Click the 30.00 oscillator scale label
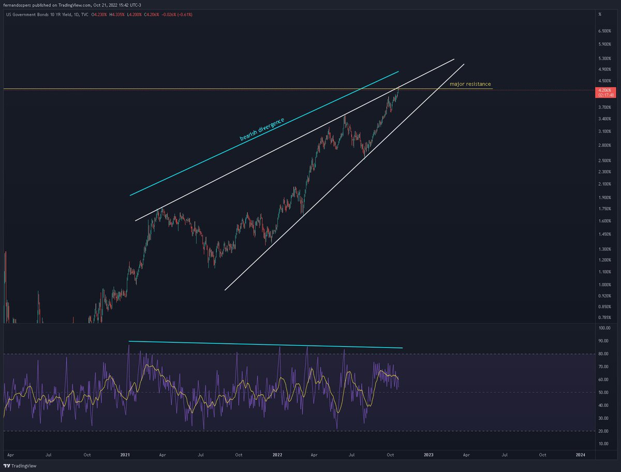The height and width of the screenshot is (472, 621). click(x=604, y=418)
